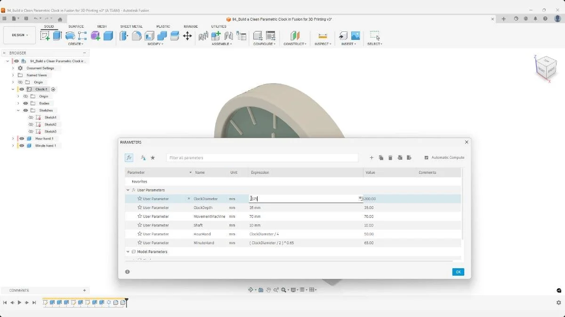Image resolution: width=565 pixels, height=317 pixels.
Task: Select the Create Sketch tool
Action: click(x=46, y=36)
